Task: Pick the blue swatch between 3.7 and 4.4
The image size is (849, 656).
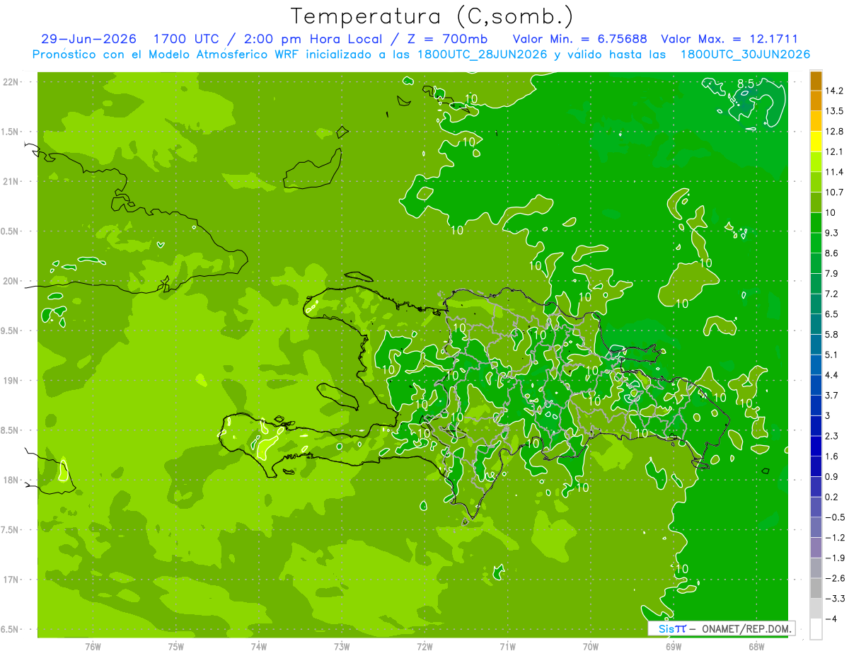Action: point(816,386)
